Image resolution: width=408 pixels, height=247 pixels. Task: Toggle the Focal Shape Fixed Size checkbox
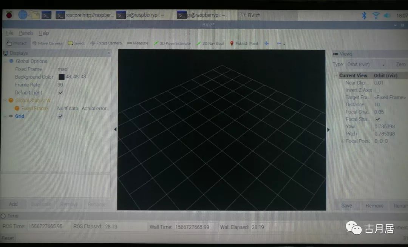377,119
